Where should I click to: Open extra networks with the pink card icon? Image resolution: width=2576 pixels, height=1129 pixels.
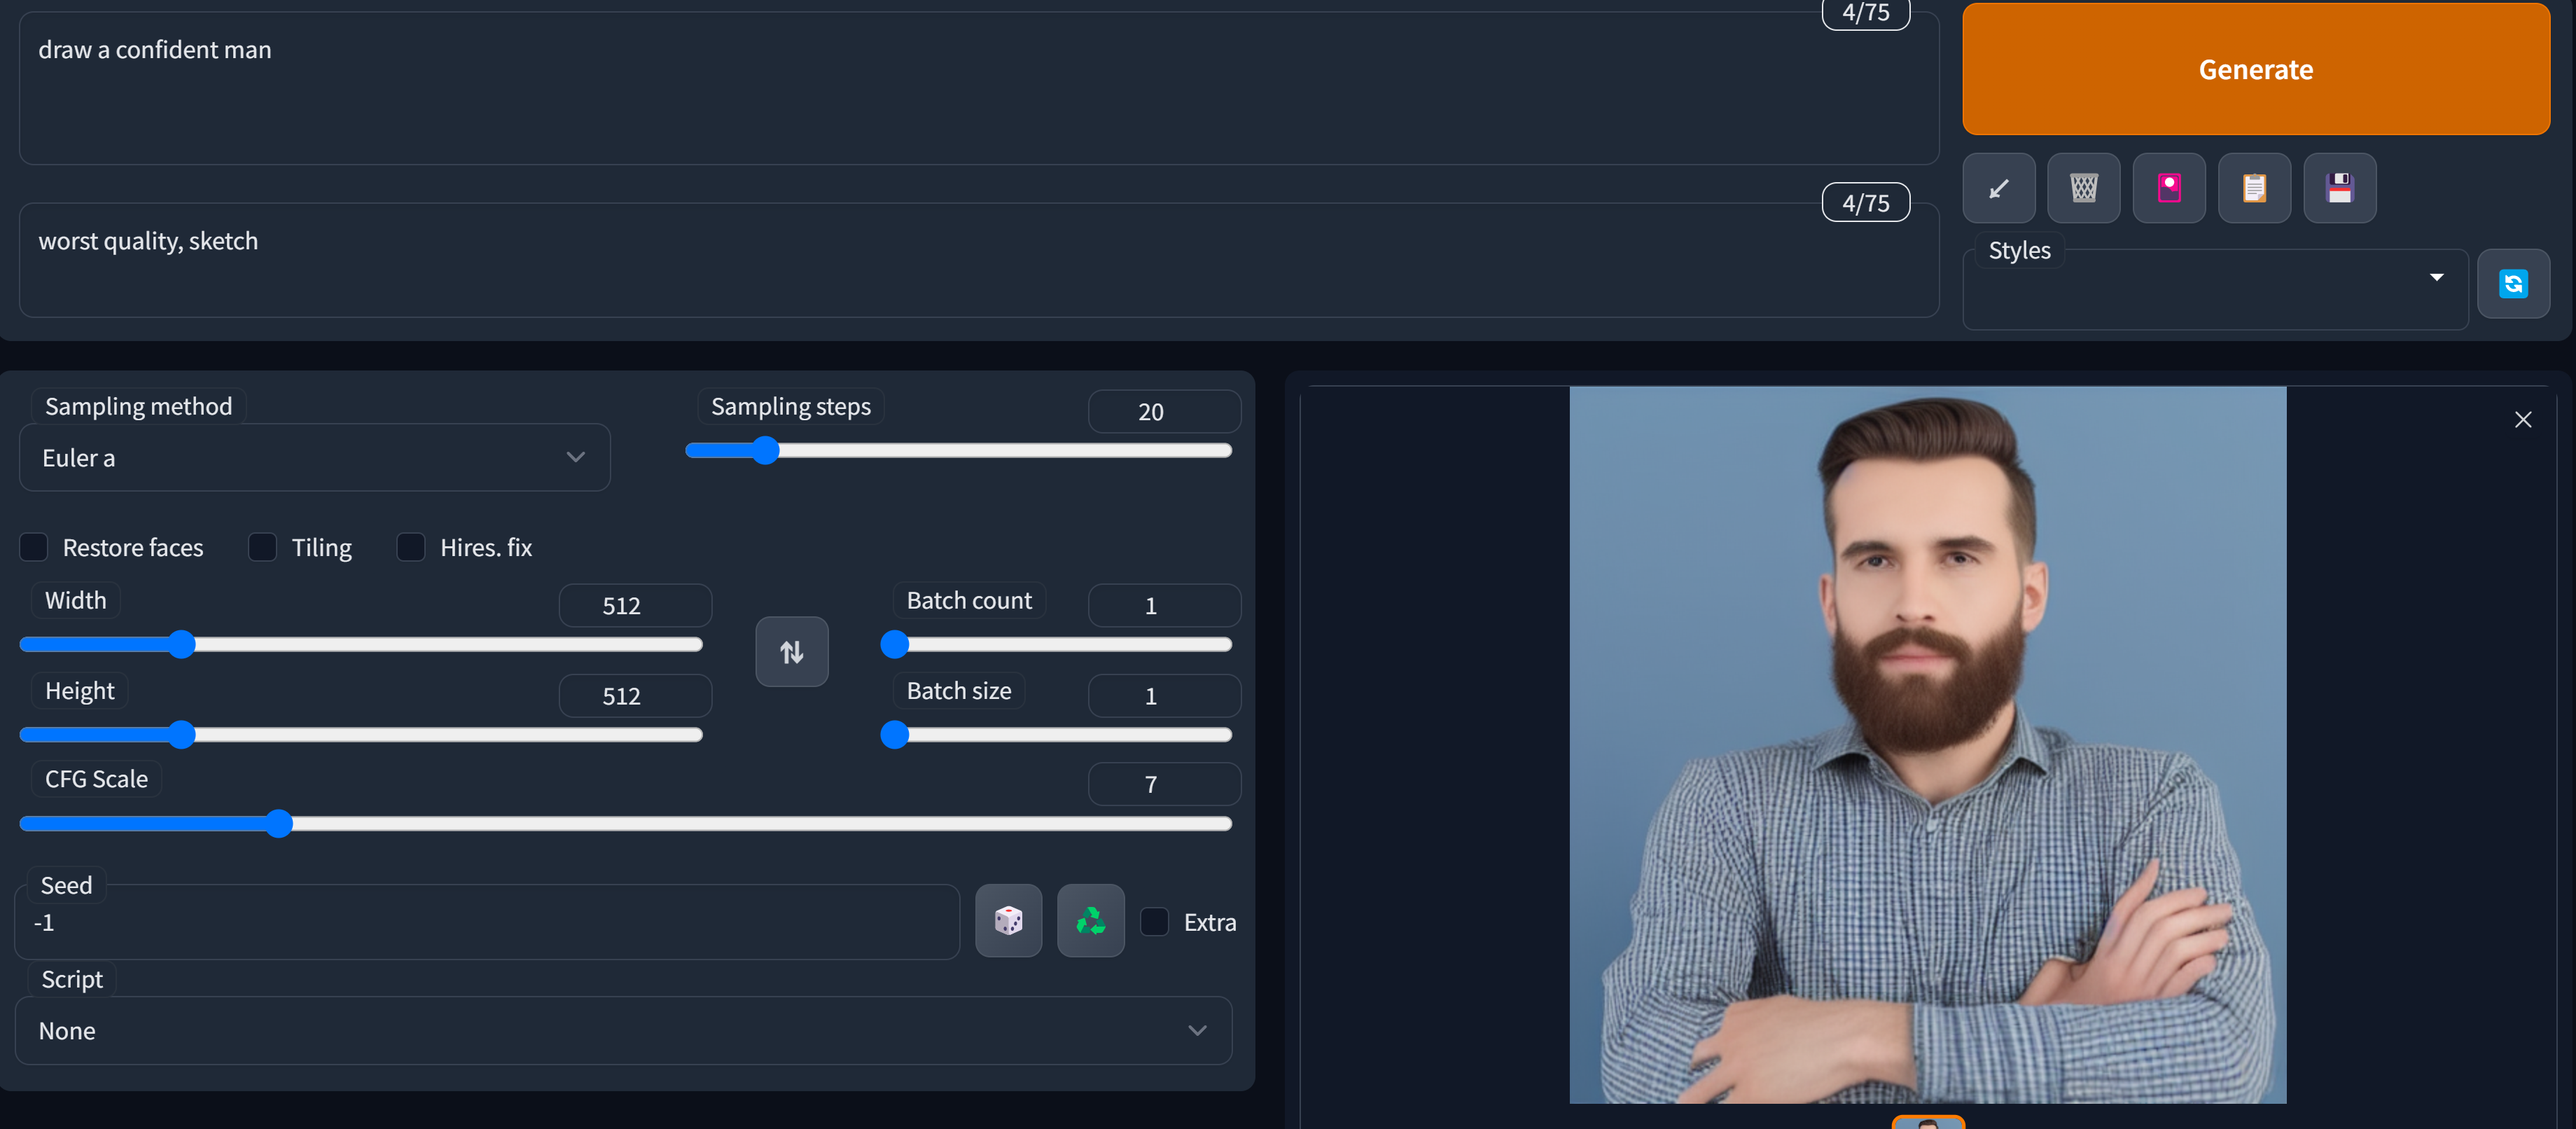click(x=2169, y=188)
